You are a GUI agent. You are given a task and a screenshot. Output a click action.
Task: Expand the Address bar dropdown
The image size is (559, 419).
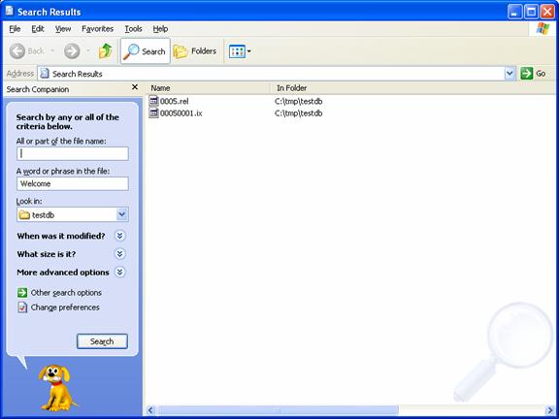point(510,74)
